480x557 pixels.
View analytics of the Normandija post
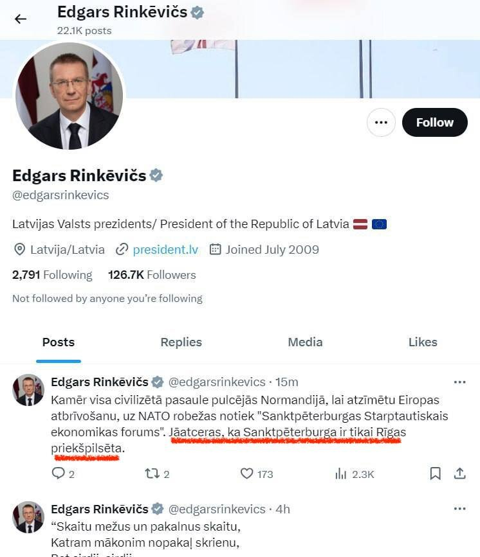tap(342, 473)
